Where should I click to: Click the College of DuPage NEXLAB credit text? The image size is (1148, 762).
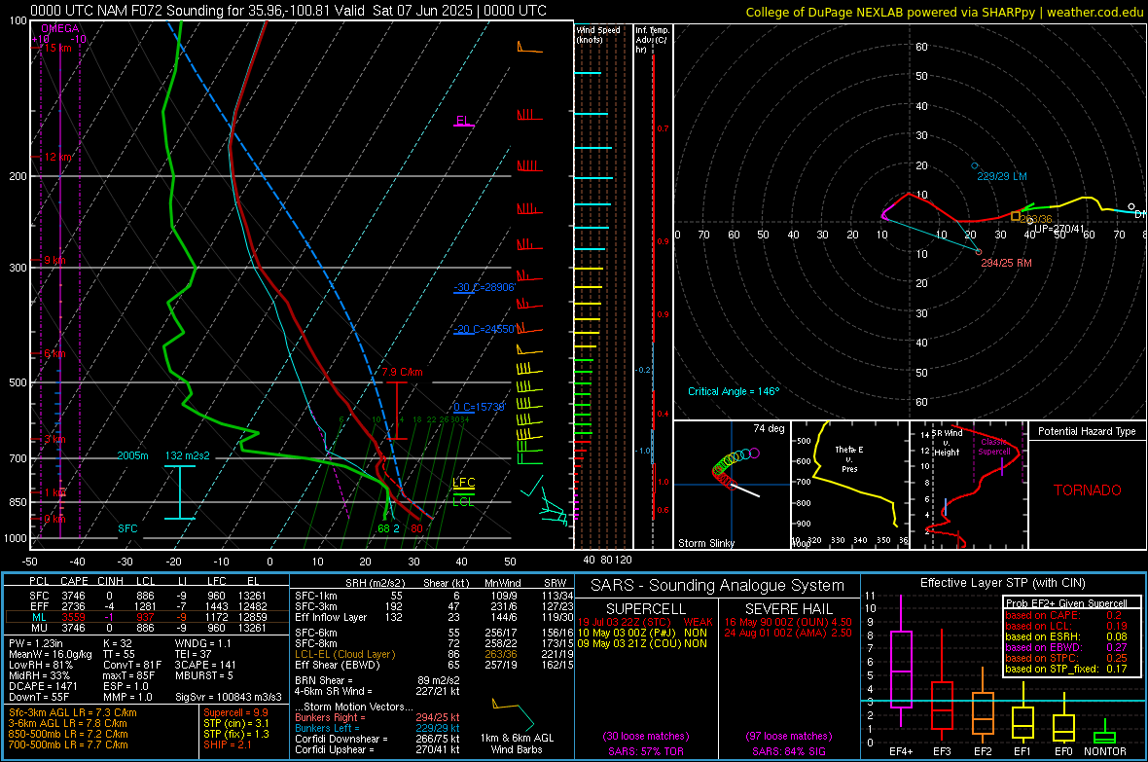(x=945, y=12)
